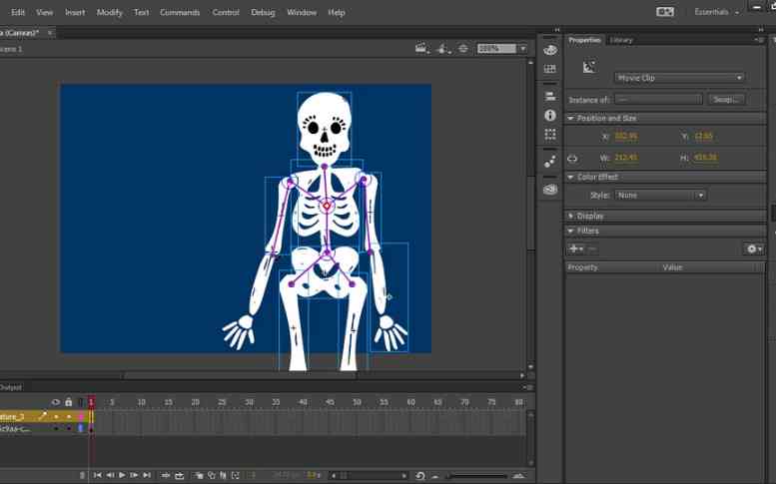Screen dimensions: 776x484
Task: Open the Align panel icon
Action: click(x=550, y=96)
